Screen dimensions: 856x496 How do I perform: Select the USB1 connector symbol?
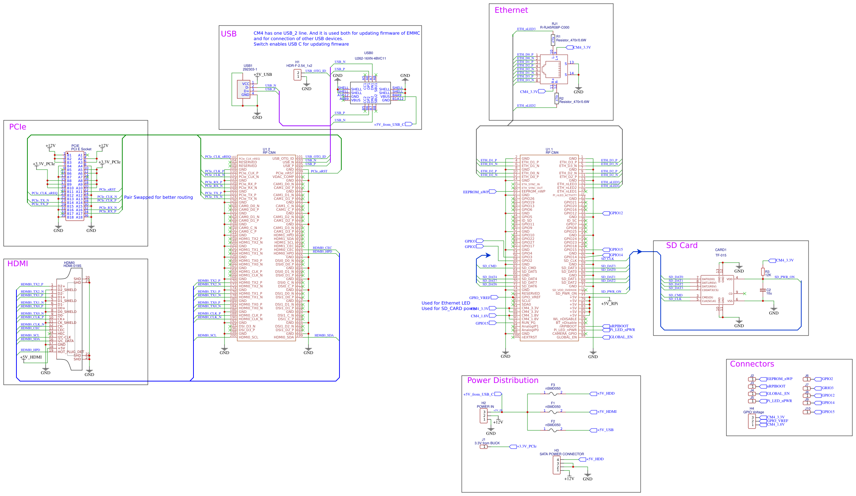[243, 89]
